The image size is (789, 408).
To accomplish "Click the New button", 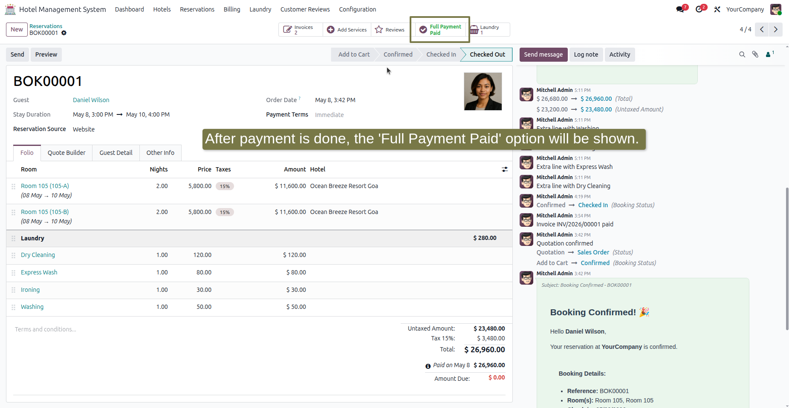I will pos(17,29).
